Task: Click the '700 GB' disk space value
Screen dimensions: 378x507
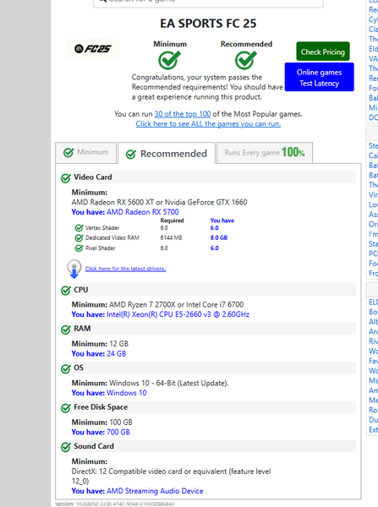Action: pyautogui.click(x=118, y=432)
